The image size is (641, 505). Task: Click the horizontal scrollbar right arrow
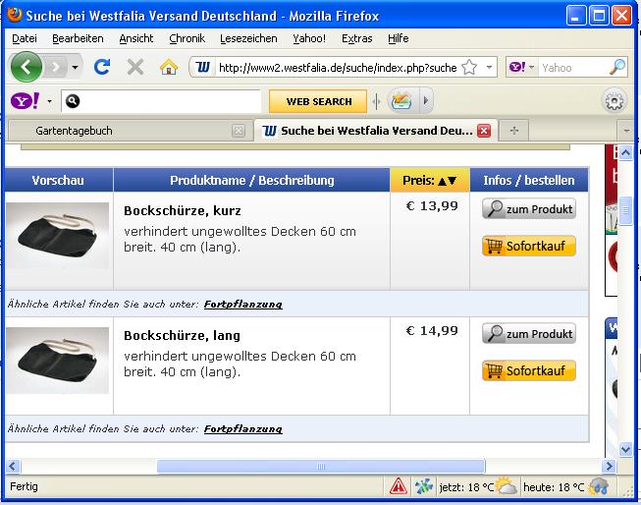(x=609, y=466)
